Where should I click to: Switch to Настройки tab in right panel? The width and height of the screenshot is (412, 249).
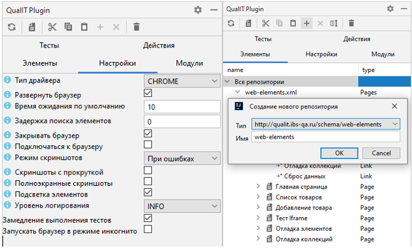click(321, 54)
